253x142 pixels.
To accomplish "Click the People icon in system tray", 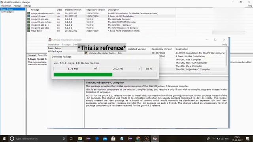I will coord(208,138).
